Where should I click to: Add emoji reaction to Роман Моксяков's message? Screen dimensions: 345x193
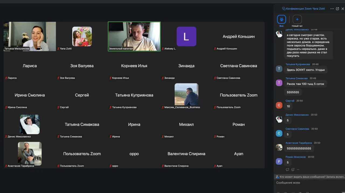[293, 170]
